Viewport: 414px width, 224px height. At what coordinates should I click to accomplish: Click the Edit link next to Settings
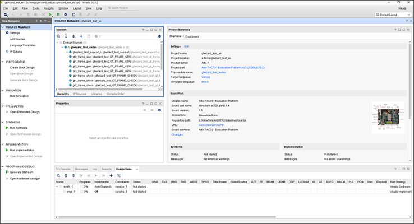(186, 46)
